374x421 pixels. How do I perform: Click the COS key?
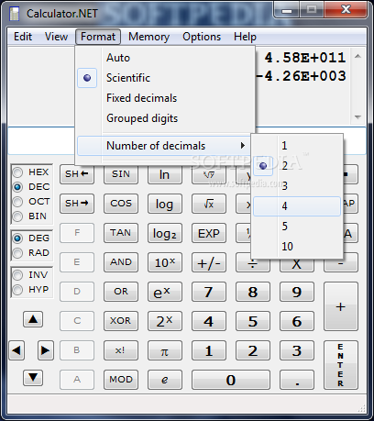coord(121,204)
